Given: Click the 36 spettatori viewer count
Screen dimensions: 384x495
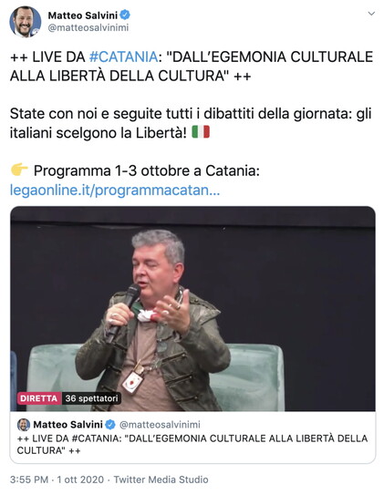Looking at the screenshot, I should tap(91, 398).
